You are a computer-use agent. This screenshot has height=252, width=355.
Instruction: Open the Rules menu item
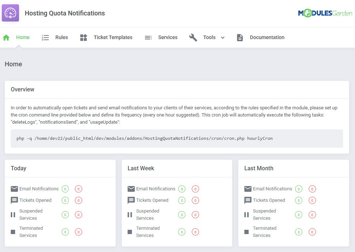62,37
